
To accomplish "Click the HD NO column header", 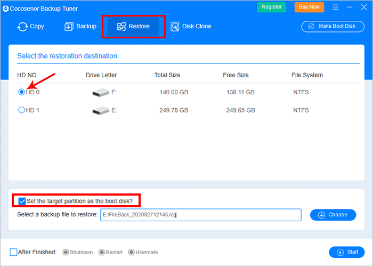I will (27, 75).
